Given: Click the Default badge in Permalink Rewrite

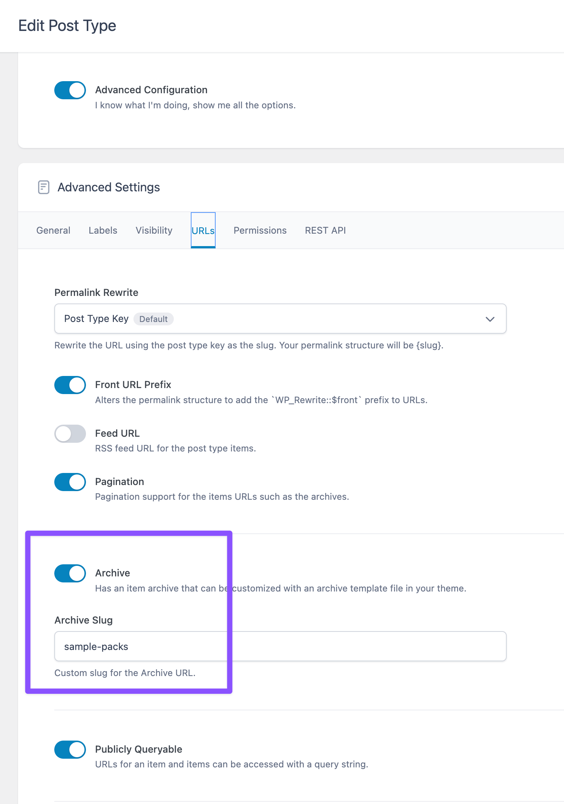Looking at the screenshot, I should click(x=153, y=319).
